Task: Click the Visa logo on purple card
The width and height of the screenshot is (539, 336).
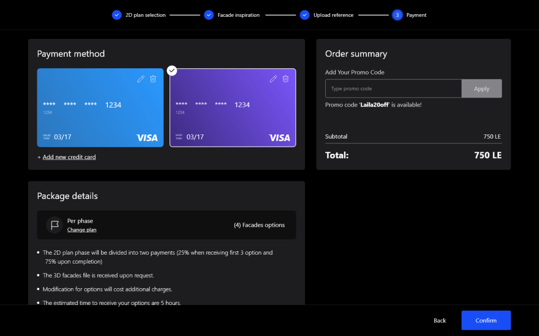Action: point(279,138)
